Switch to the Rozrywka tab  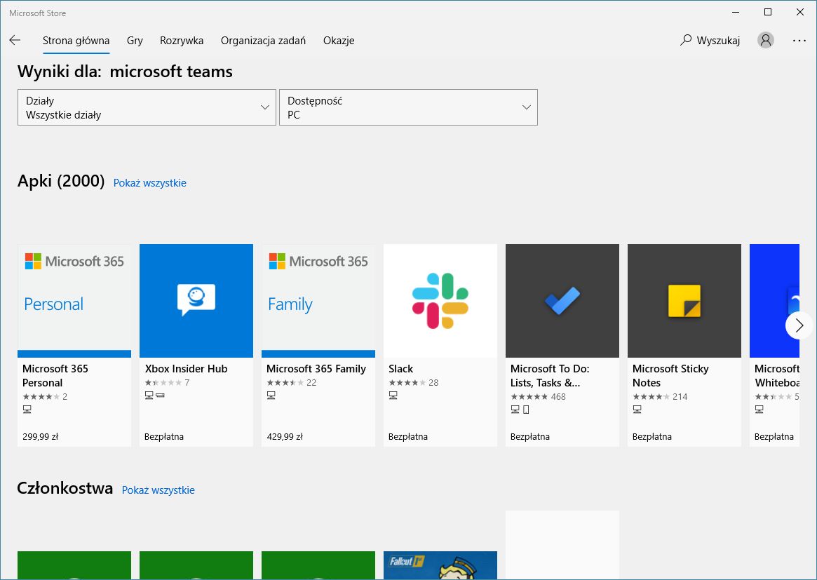pos(182,41)
